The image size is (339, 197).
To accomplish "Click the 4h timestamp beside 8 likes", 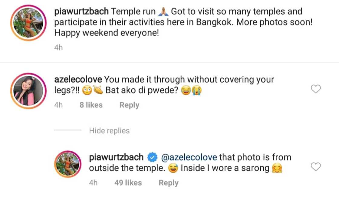I will 58,105.
